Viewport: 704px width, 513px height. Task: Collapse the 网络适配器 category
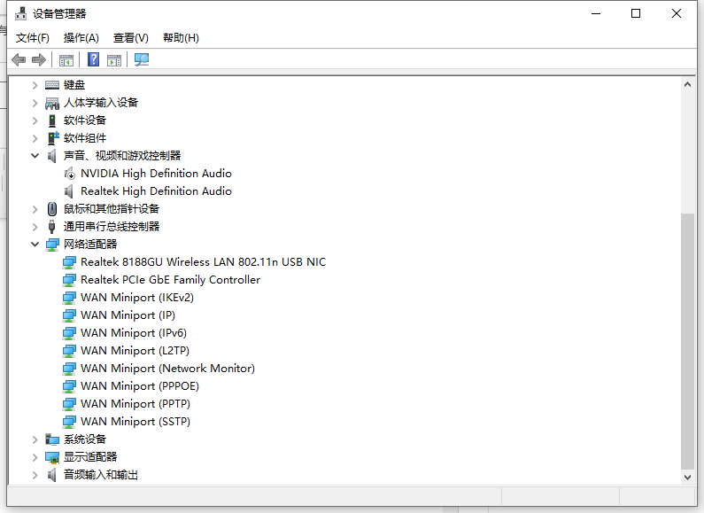pos(35,244)
